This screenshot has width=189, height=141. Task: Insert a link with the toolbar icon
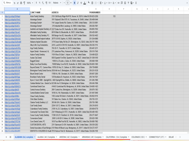(x=119, y=3)
